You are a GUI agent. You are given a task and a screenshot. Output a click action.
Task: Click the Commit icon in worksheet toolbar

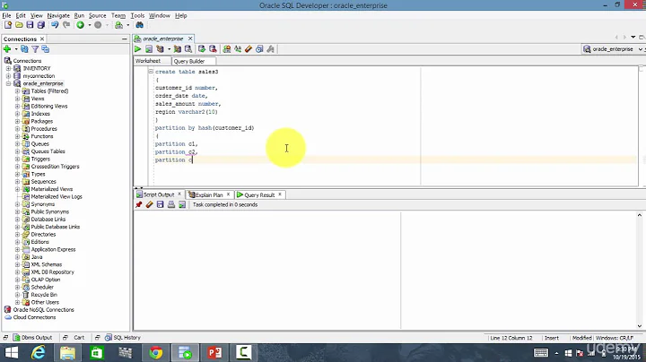coord(202,49)
